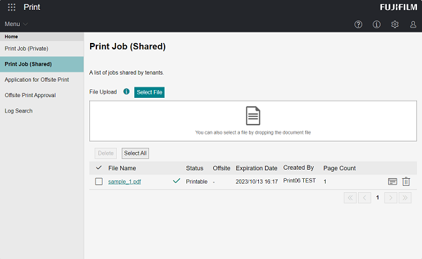Click the Select All button
The image size is (422, 259).
tap(135, 153)
